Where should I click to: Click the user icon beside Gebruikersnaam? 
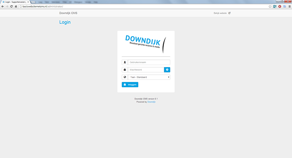point(125,62)
